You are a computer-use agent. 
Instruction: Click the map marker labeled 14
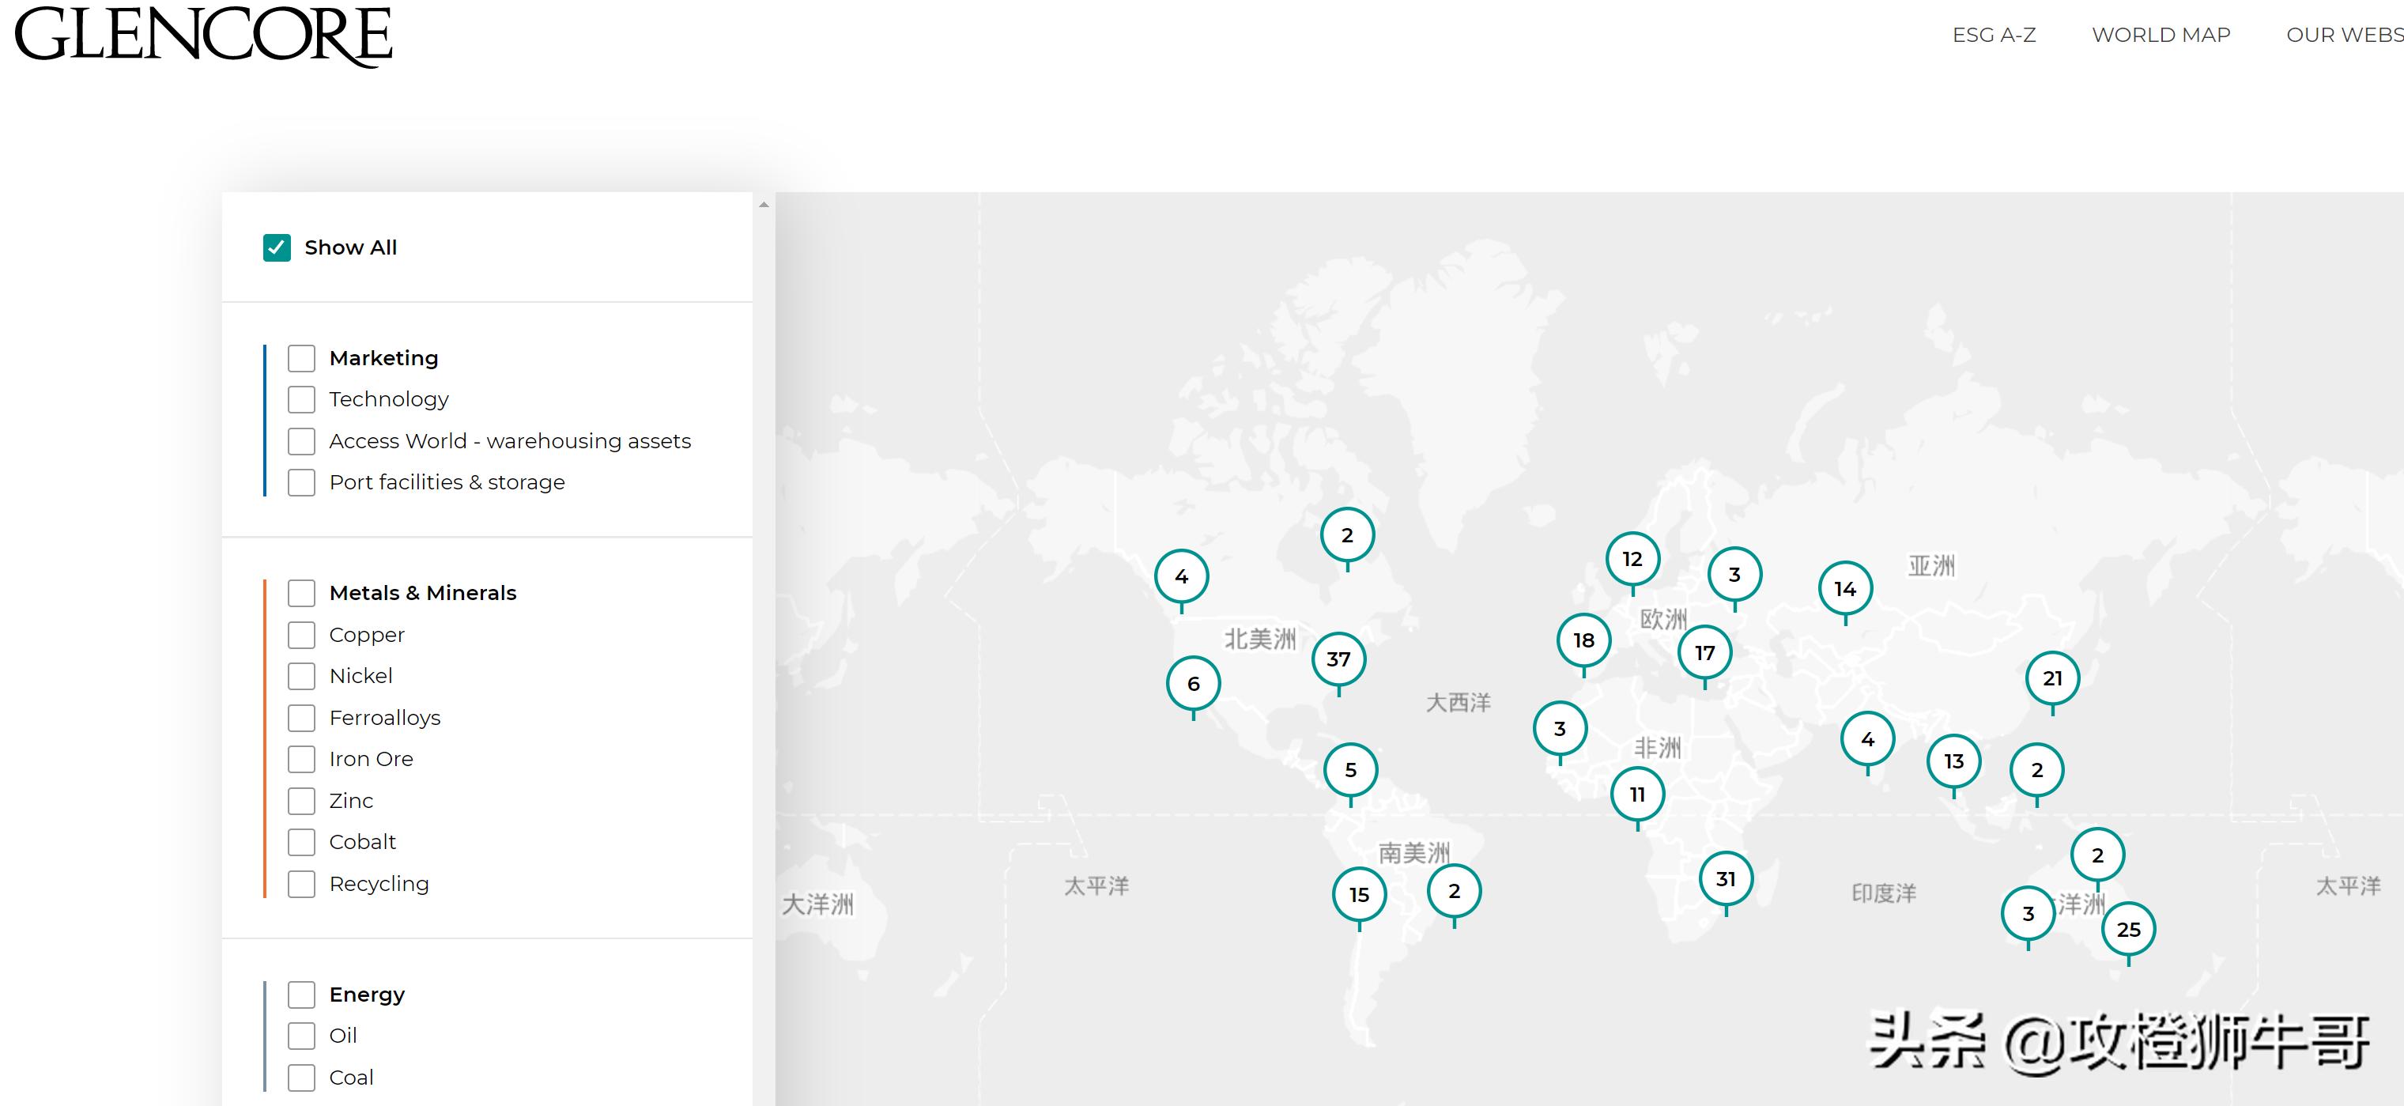pyautogui.click(x=1845, y=589)
